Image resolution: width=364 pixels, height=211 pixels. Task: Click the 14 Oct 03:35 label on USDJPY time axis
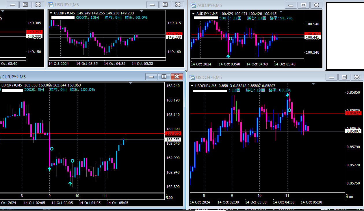(87, 63)
